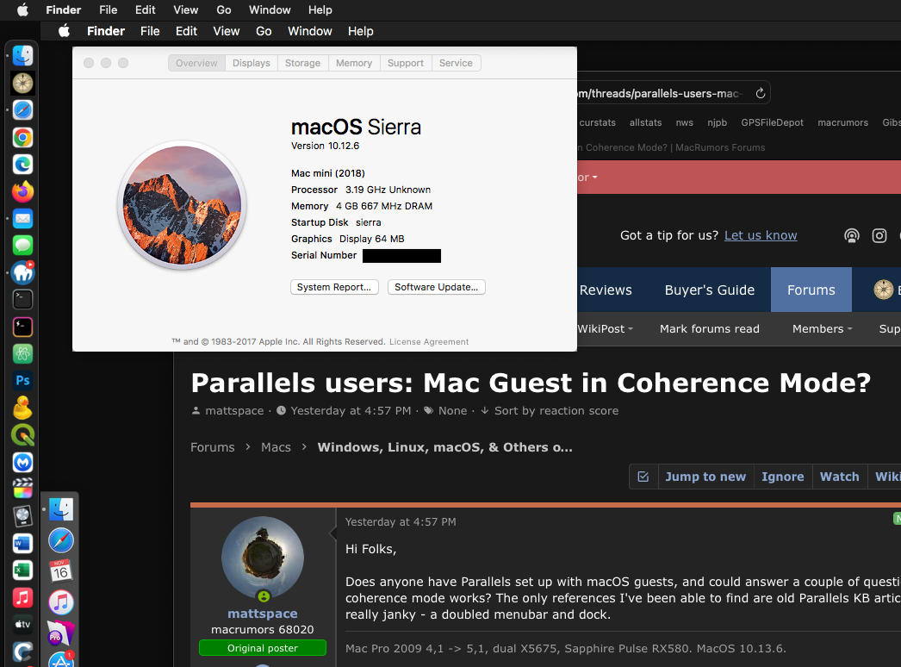Select the Overview tab
The image size is (901, 667).
pos(196,63)
